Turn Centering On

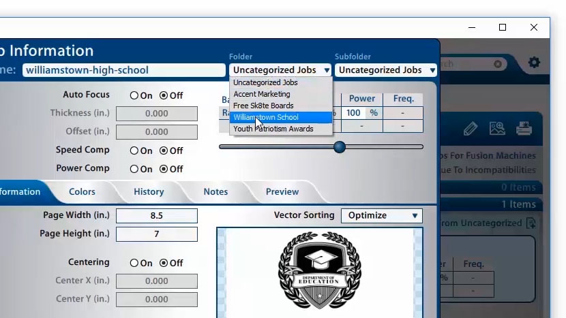coord(134,263)
